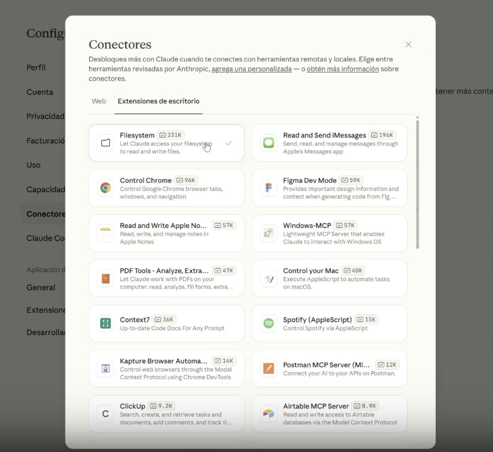This screenshot has height=452, width=493.
Task: Open Control your Mac extension title
Action: click(x=311, y=270)
